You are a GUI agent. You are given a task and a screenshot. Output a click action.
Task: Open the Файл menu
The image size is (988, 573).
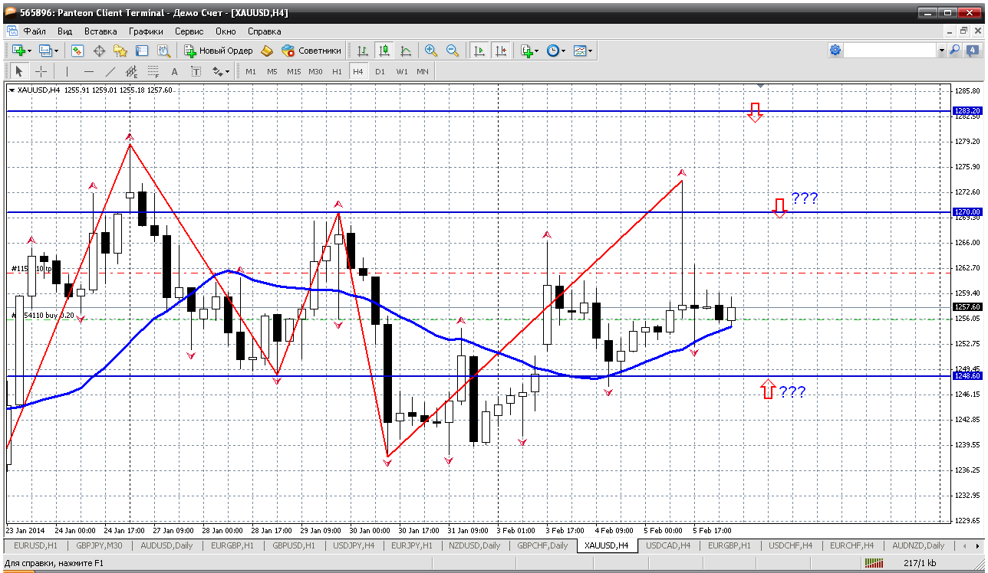click(x=35, y=31)
